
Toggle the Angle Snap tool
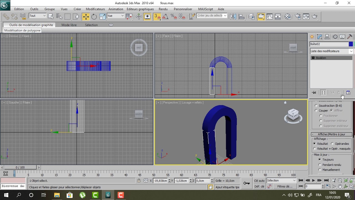click(166, 17)
